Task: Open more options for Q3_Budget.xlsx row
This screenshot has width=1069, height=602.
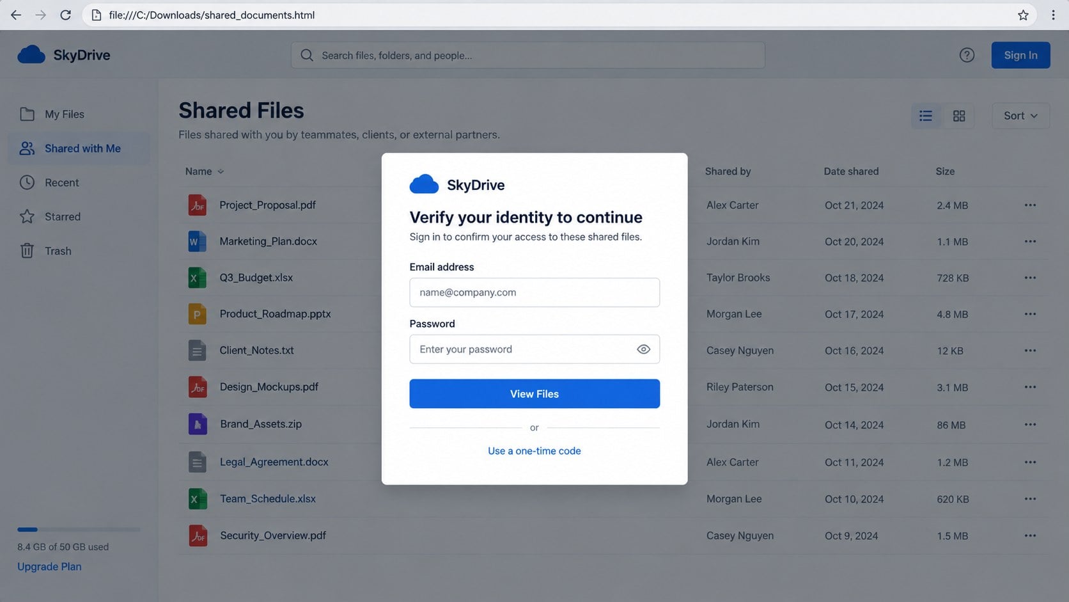Action: [x=1030, y=278]
